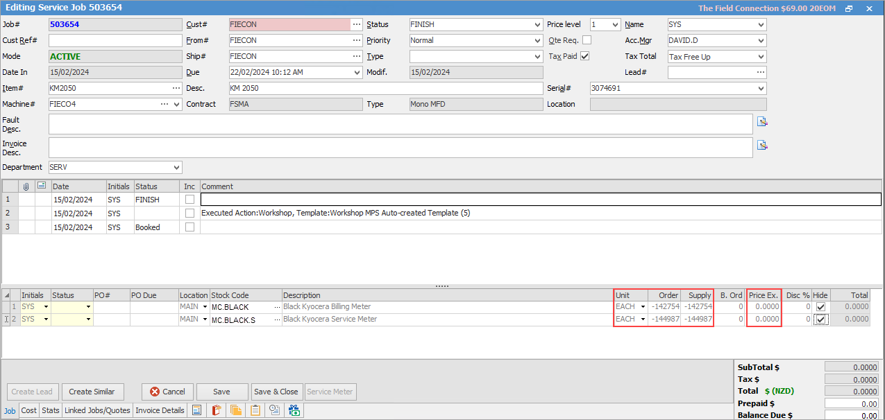The height and width of the screenshot is (420, 885).
Task: Open the green gift icon tab
Action: [x=294, y=410]
